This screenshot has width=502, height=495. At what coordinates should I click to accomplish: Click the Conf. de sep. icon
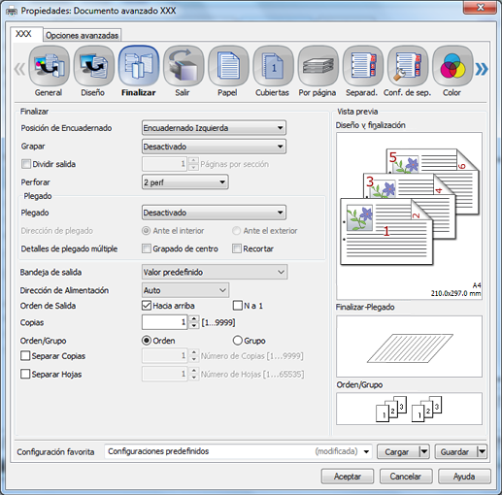(408, 66)
